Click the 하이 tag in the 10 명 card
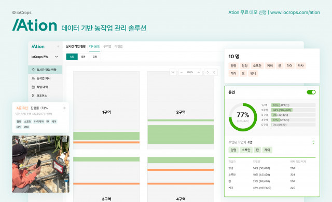 coord(289,66)
